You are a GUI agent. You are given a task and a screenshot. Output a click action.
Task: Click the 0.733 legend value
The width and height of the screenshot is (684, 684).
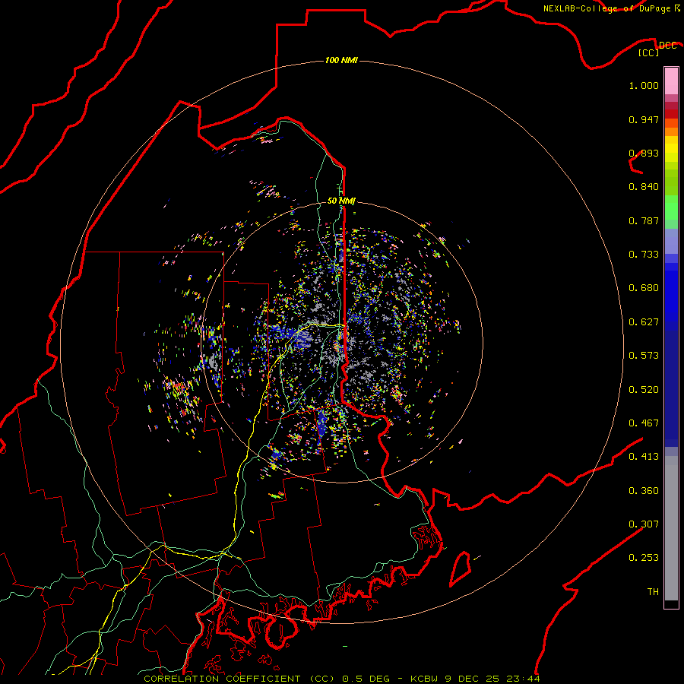[x=644, y=255]
